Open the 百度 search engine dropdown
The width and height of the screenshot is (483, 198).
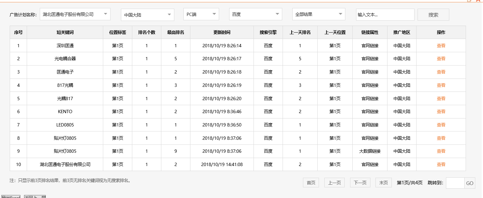coord(255,14)
